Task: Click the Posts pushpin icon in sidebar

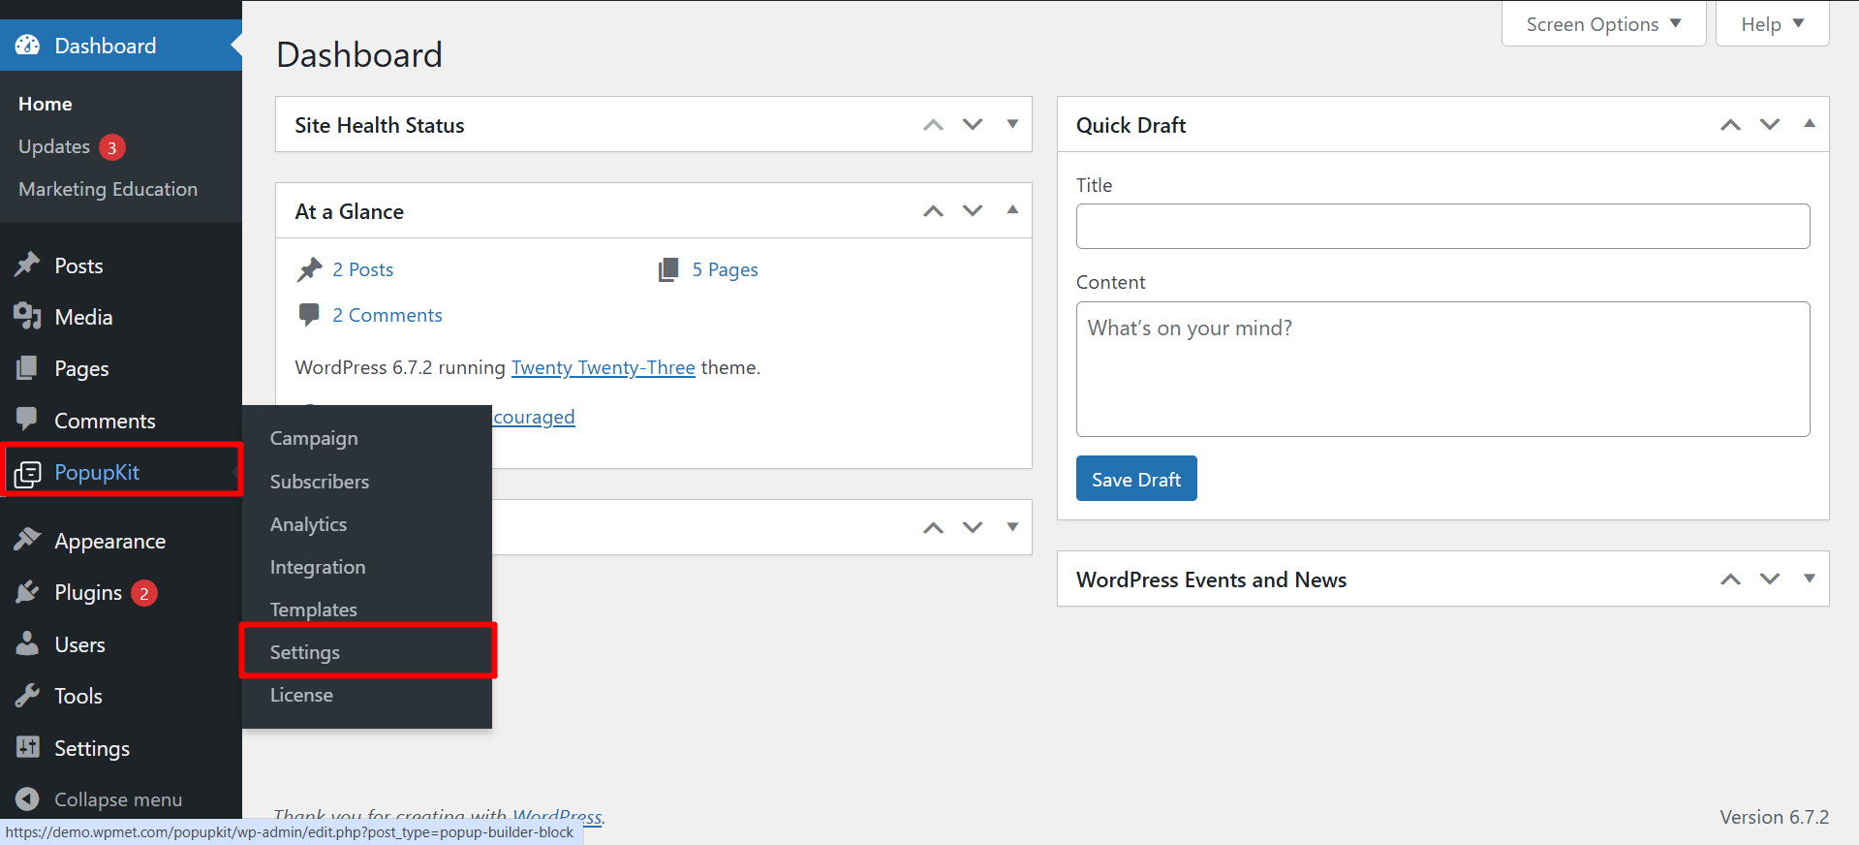Action: pyautogui.click(x=27, y=266)
